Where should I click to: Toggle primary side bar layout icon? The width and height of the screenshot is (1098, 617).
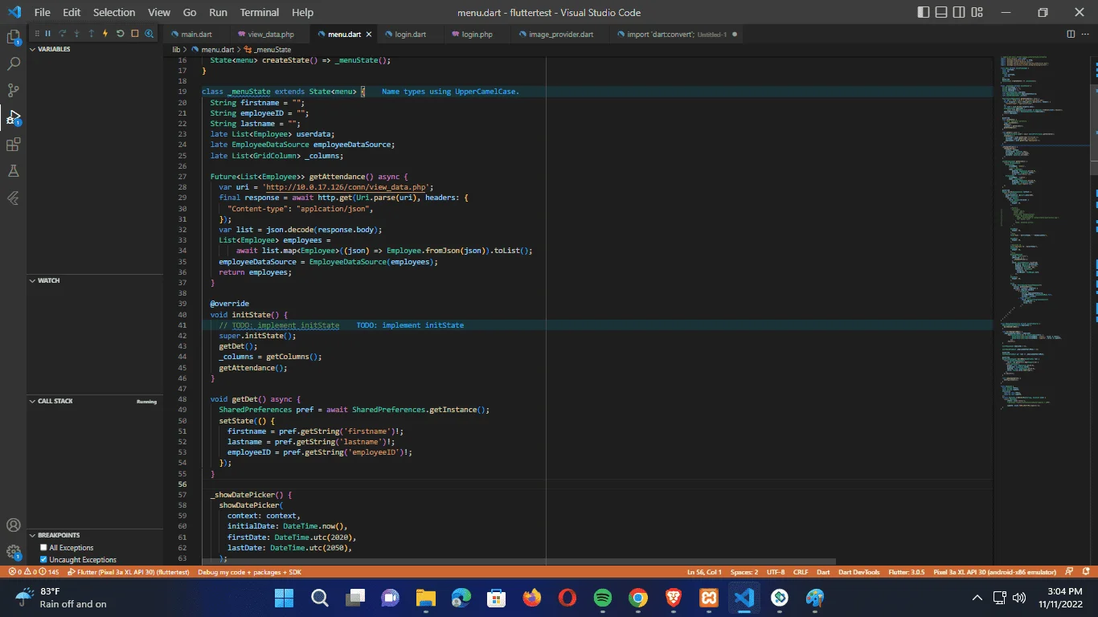pyautogui.click(x=924, y=12)
